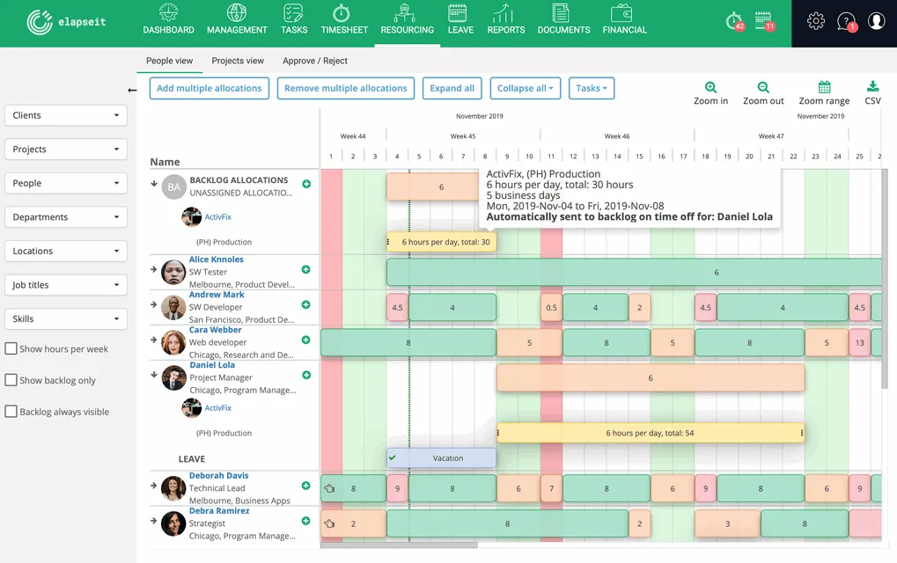Image resolution: width=897 pixels, height=563 pixels.
Task: Open the Financial section
Action: 624,19
